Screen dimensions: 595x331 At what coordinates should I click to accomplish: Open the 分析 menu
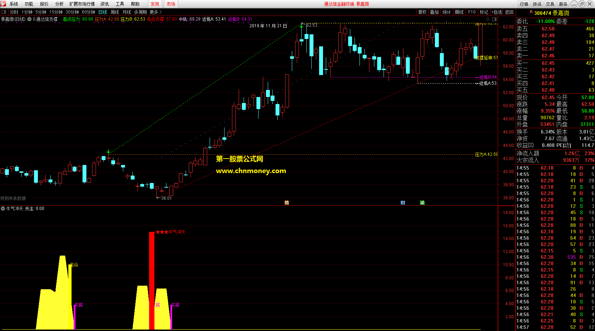(x=59, y=4)
